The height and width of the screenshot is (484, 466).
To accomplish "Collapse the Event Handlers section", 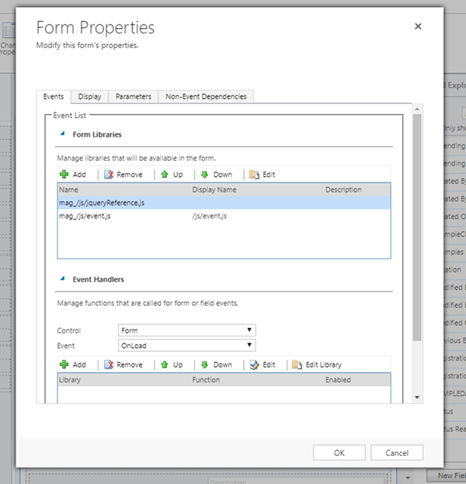I will click(61, 279).
